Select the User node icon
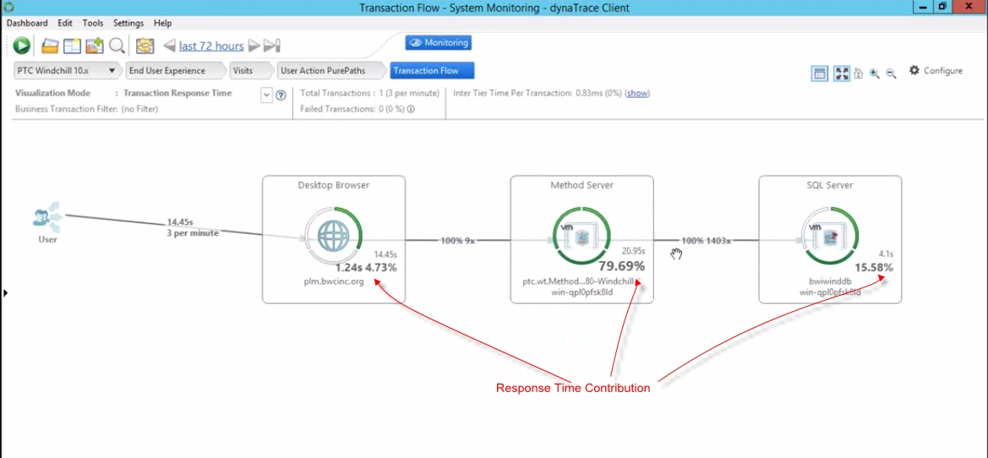988x458 pixels. pos(46,216)
